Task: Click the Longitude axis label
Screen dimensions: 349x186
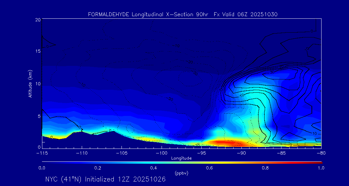Action: point(181,158)
